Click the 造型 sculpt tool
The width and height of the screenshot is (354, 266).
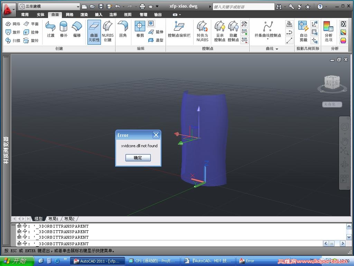pos(156,40)
